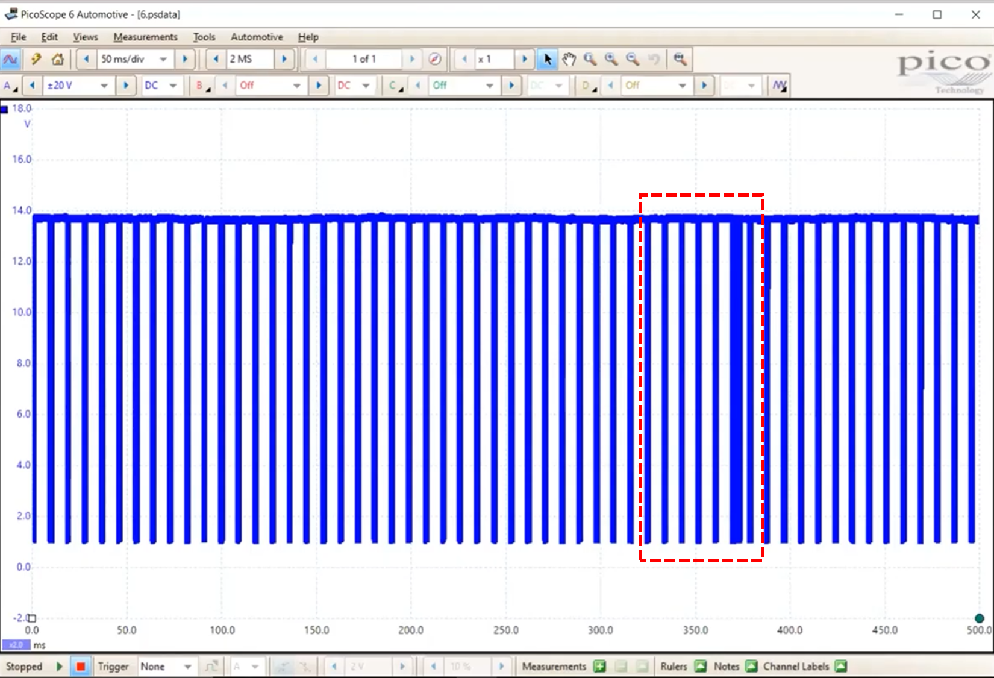Viewport: 994px width, 678px height.
Task: Open channel B options button
Action: tap(202, 86)
